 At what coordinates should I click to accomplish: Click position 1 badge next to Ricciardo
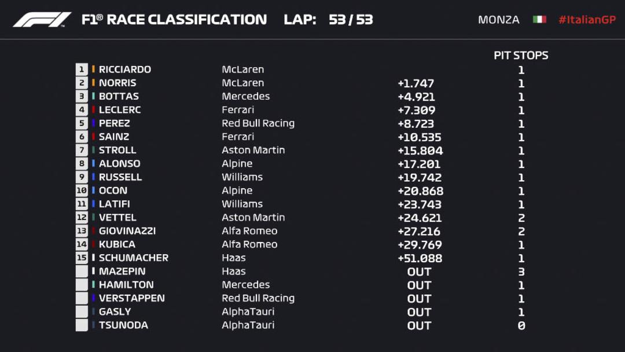pos(82,69)
